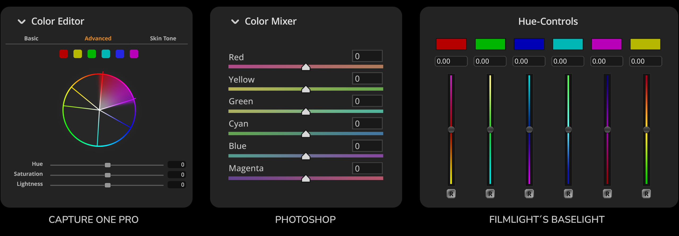Collapse the Color Editor panel chevron
The height and width of the screenshot is (236, 679).
click(21, 21)
